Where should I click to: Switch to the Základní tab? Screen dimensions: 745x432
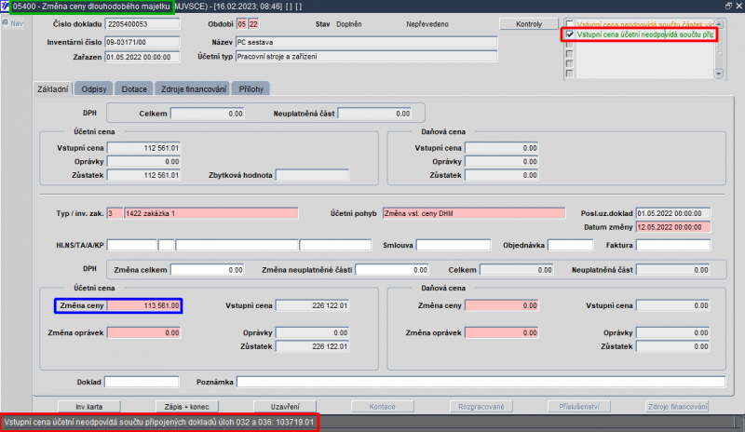tap(53, 88)
